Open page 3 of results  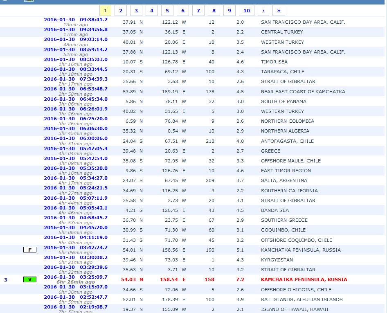[136, 11]
